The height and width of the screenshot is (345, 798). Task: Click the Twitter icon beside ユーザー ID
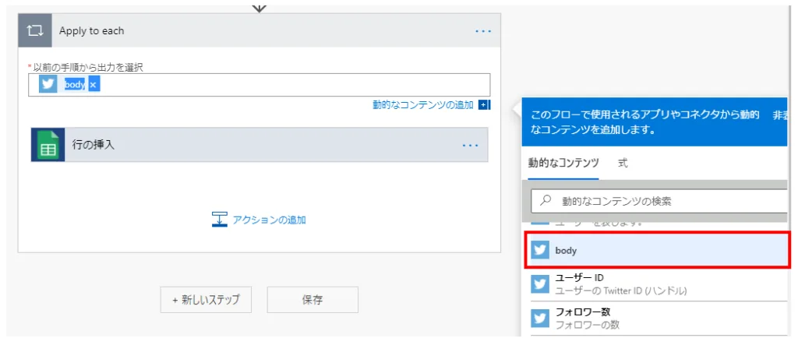point(540,284)
